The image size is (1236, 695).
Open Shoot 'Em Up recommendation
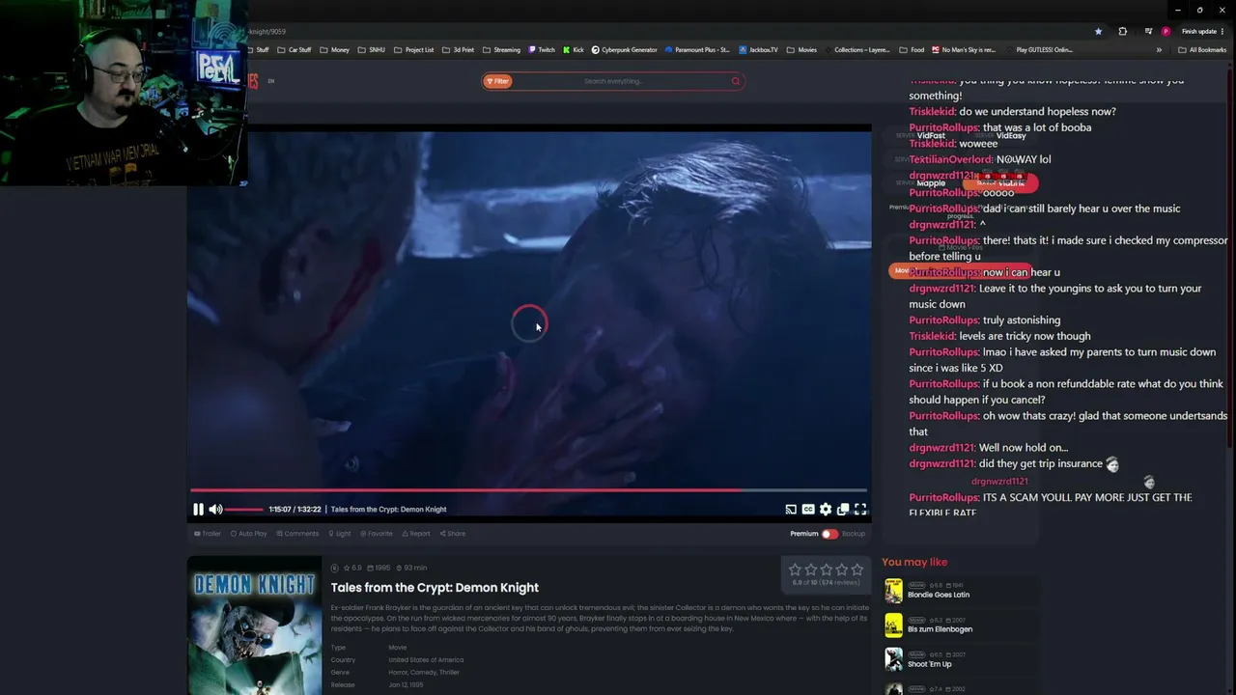(x=930, y=664)
